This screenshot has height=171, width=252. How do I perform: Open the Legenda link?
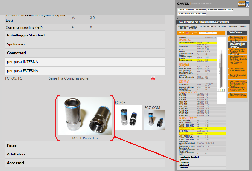click(194, 33)
